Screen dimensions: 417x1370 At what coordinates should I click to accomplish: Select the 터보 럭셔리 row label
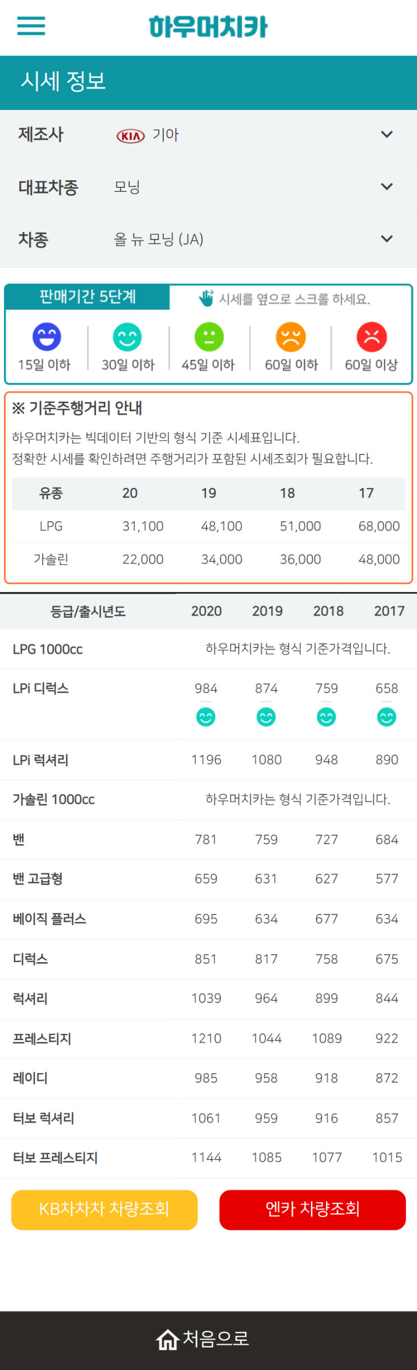click(43, 1118)
